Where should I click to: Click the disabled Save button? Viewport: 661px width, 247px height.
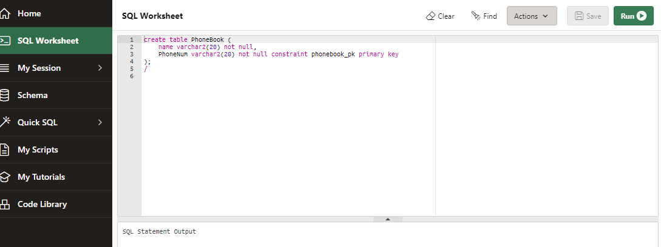(588, 16)
